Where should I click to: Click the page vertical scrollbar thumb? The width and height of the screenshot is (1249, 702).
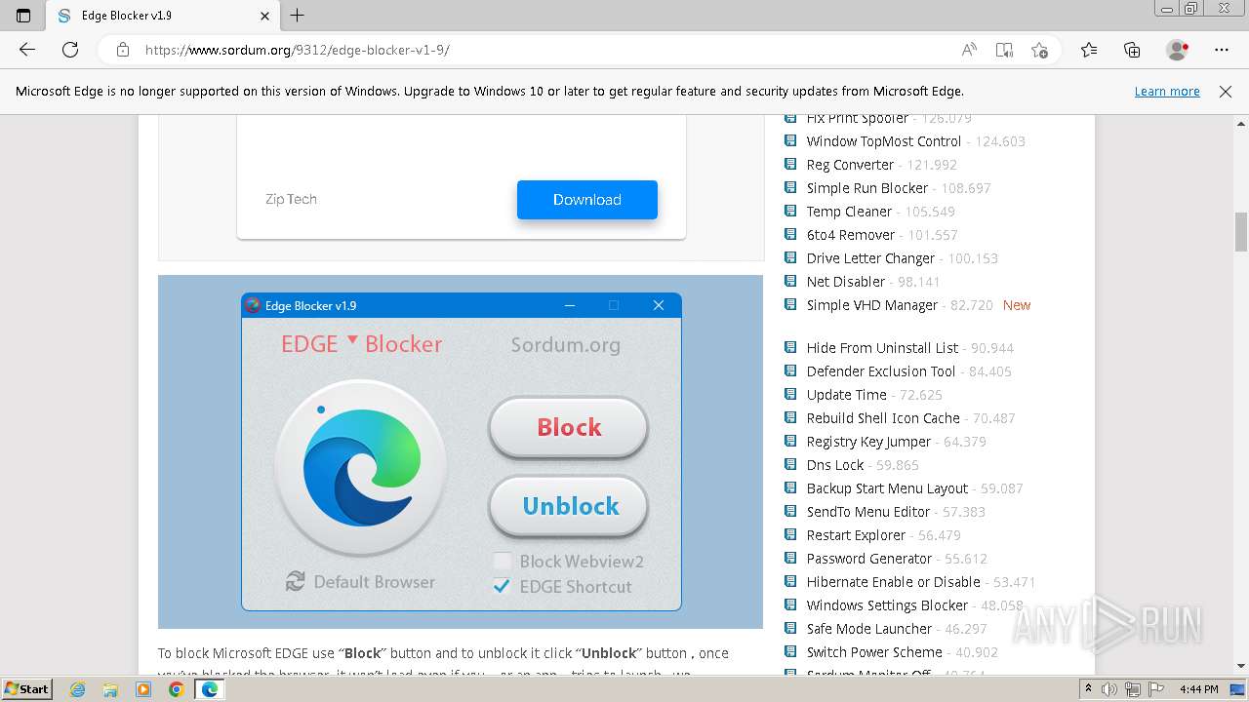[1241, 231]
